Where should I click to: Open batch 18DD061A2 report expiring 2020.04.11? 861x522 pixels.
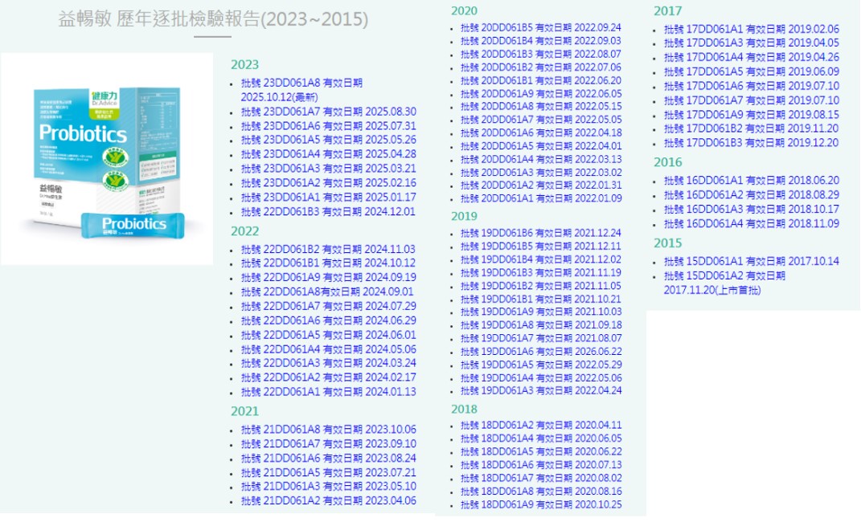[x=540, y=425]
